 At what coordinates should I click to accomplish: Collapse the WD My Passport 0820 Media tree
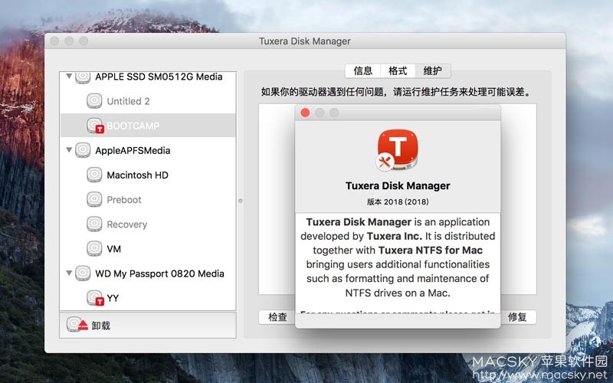pyautogui.click(x=69, y=273)
